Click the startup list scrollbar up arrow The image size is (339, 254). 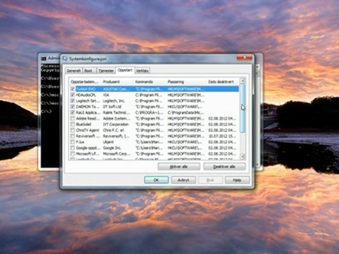pos(243,81)
